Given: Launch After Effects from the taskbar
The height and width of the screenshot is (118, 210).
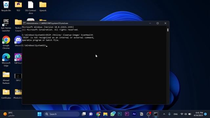Looking at the screenshot, I should [x=134, y=114].
